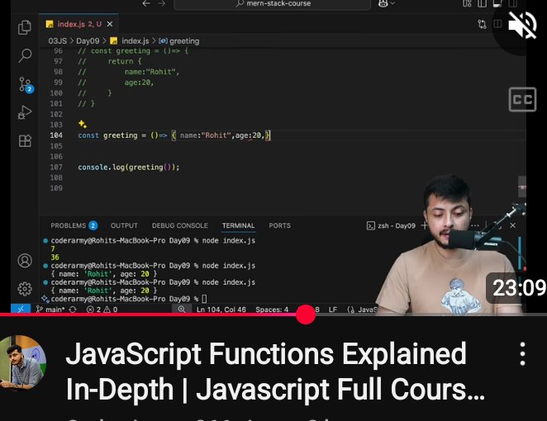Click the sparkle code action icon
Viewport: 547px width, 421px height.
click(83, 124)
